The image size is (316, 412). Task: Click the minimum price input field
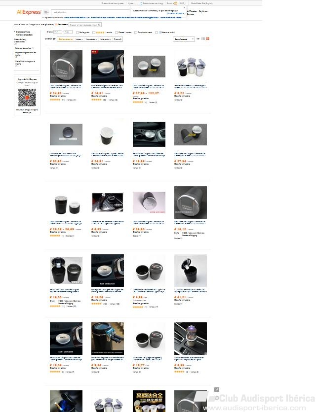click(x=58, y=32)
